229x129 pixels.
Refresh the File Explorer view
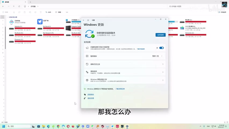pyautogui.click(x=19, y=6)
